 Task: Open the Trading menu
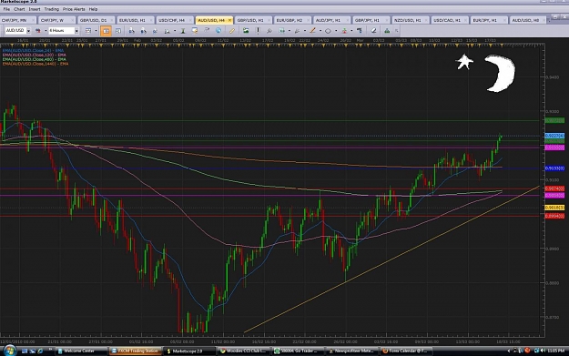pos(52,9)
